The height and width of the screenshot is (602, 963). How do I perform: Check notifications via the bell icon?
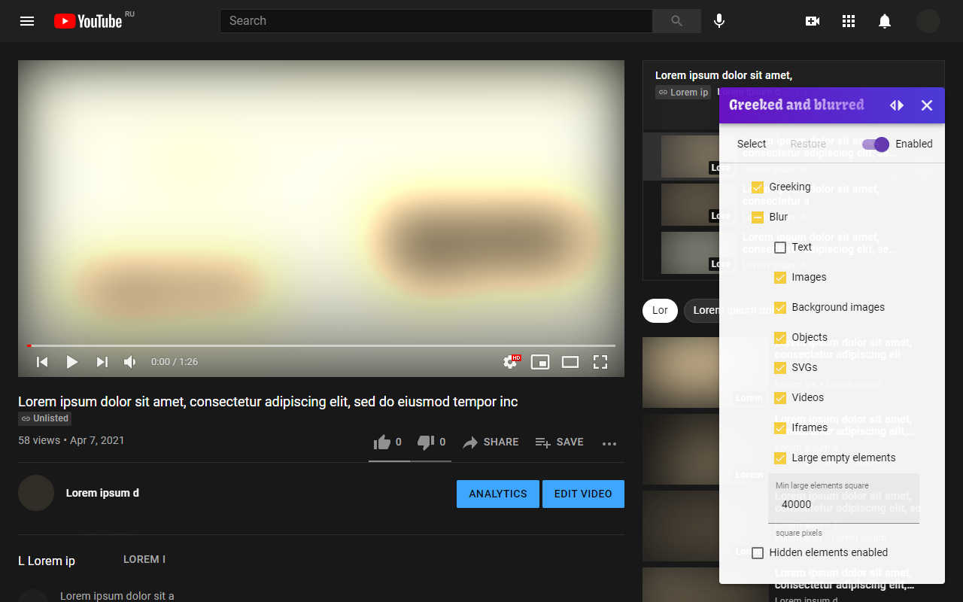[x=885, y=21]
